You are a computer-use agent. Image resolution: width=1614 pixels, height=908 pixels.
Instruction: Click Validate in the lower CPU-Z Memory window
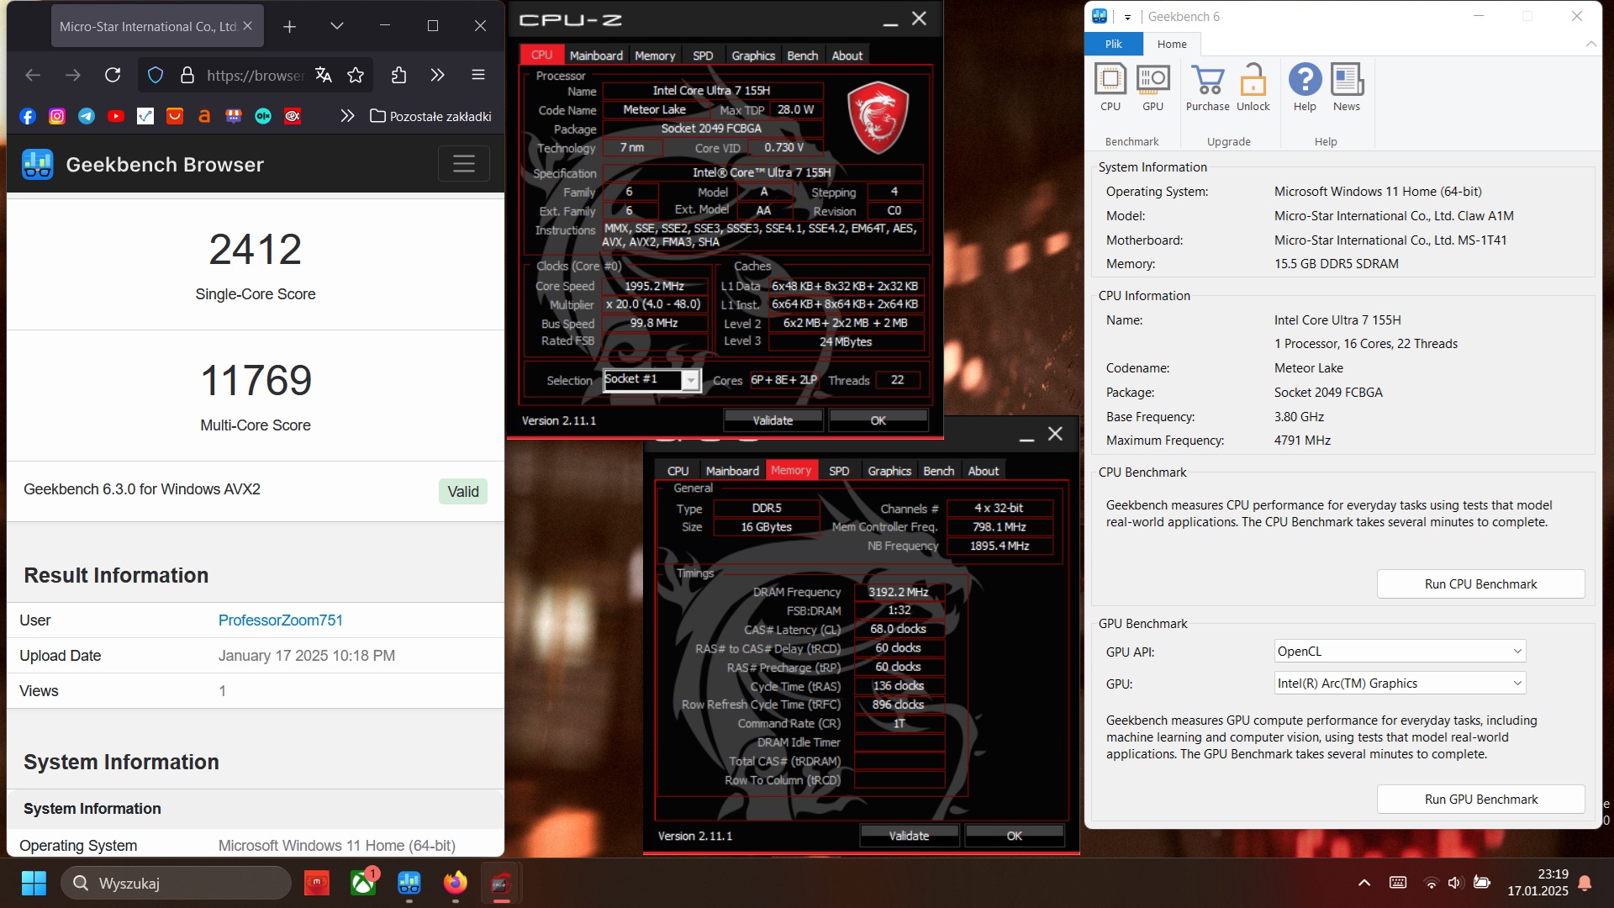pyautogui.click(x=909, y=836)
